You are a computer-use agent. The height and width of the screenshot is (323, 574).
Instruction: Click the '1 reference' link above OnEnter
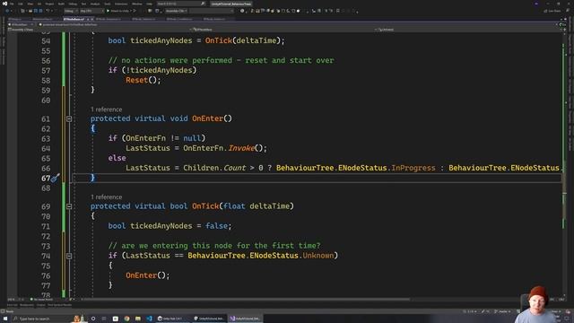pyautogui.click(x=106, y=109)
